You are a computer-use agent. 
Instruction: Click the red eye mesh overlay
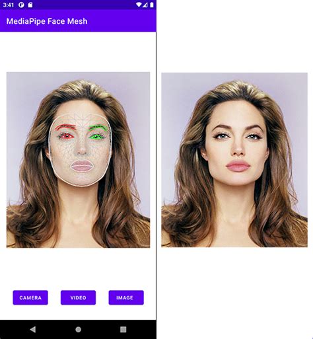tap(67, 136)
